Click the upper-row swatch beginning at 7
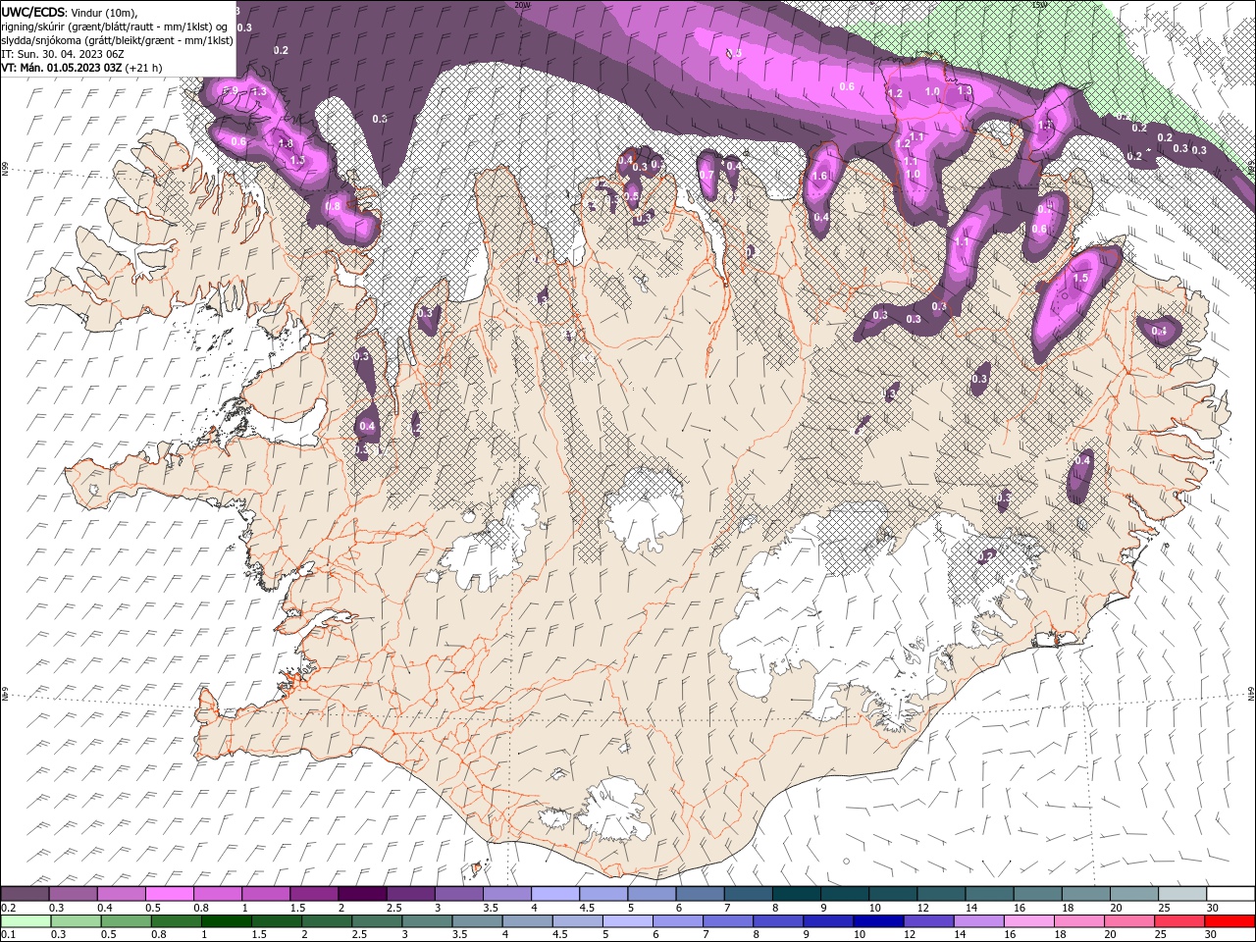Screen dimensions: 1256x942 pos(749,894)
